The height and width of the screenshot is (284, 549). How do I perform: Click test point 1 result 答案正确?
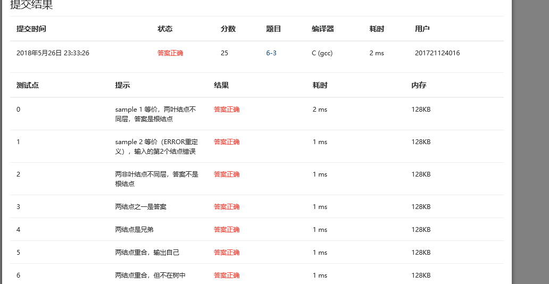[227, 142]
